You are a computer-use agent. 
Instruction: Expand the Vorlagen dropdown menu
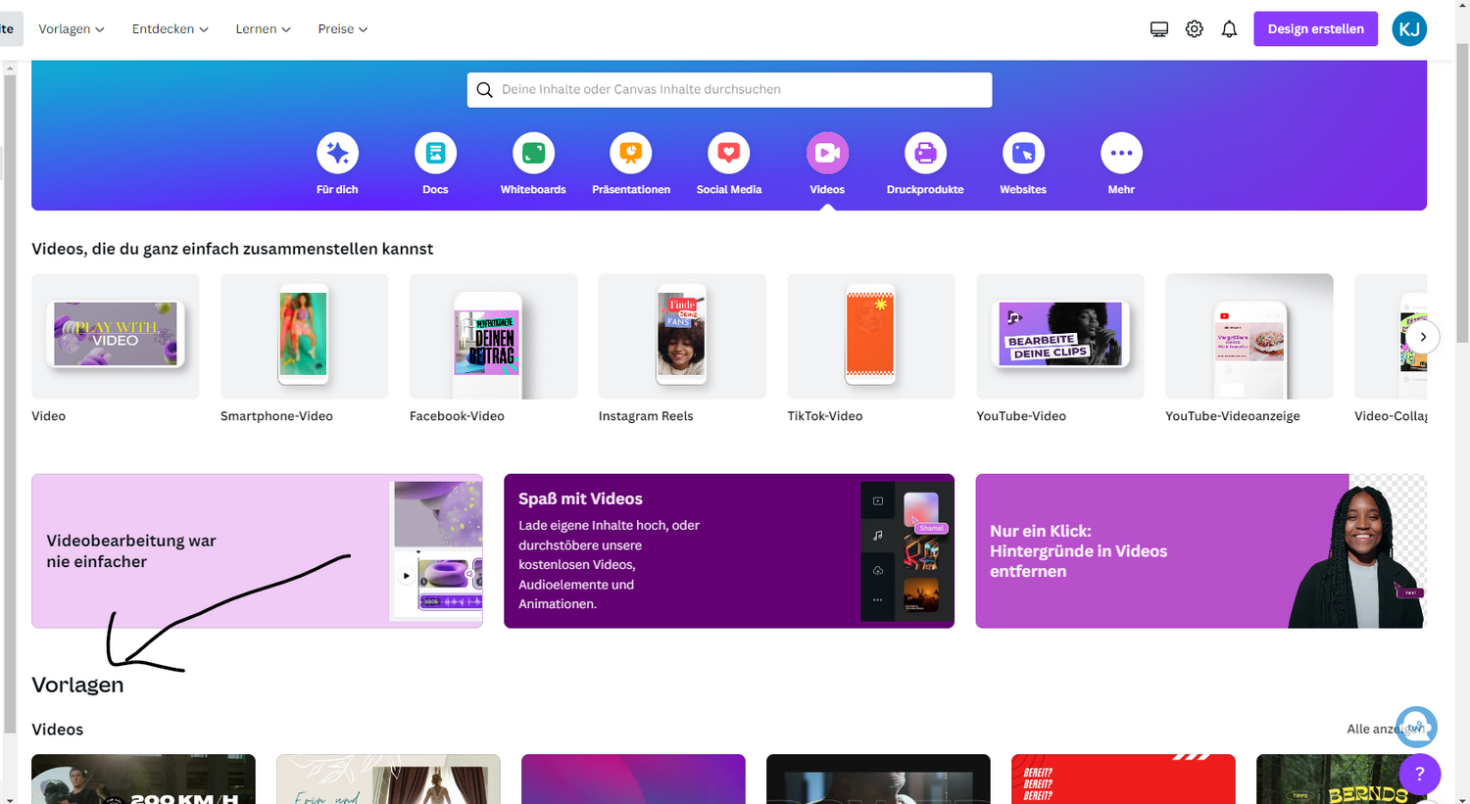(71, 29)
